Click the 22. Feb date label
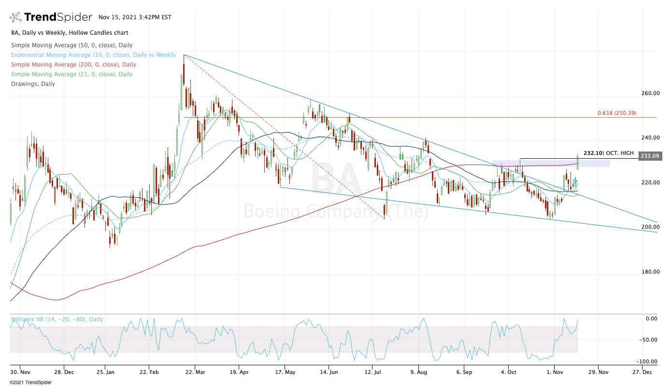The height and width of the screenshot is (387, 672). click(x=149, y=373)
